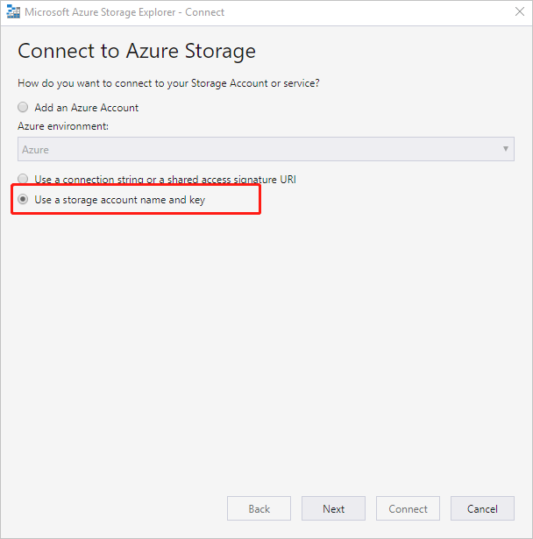
Task: Click the Storage Explorer app icon in title bar
Action: [12, 12]
